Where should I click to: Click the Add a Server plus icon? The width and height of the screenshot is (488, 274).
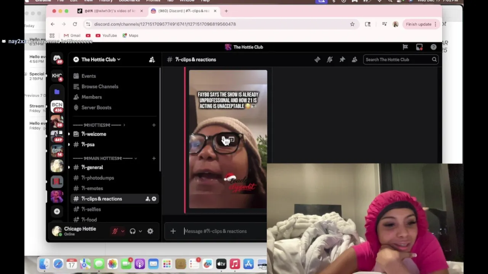(57, 211)
